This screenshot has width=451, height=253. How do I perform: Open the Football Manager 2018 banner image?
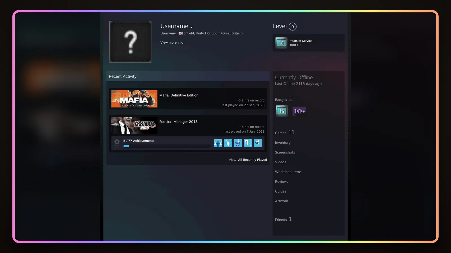coord(134,125)
